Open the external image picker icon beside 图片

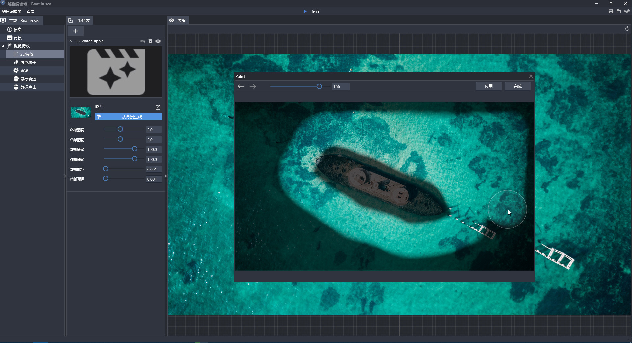point(158,107)
